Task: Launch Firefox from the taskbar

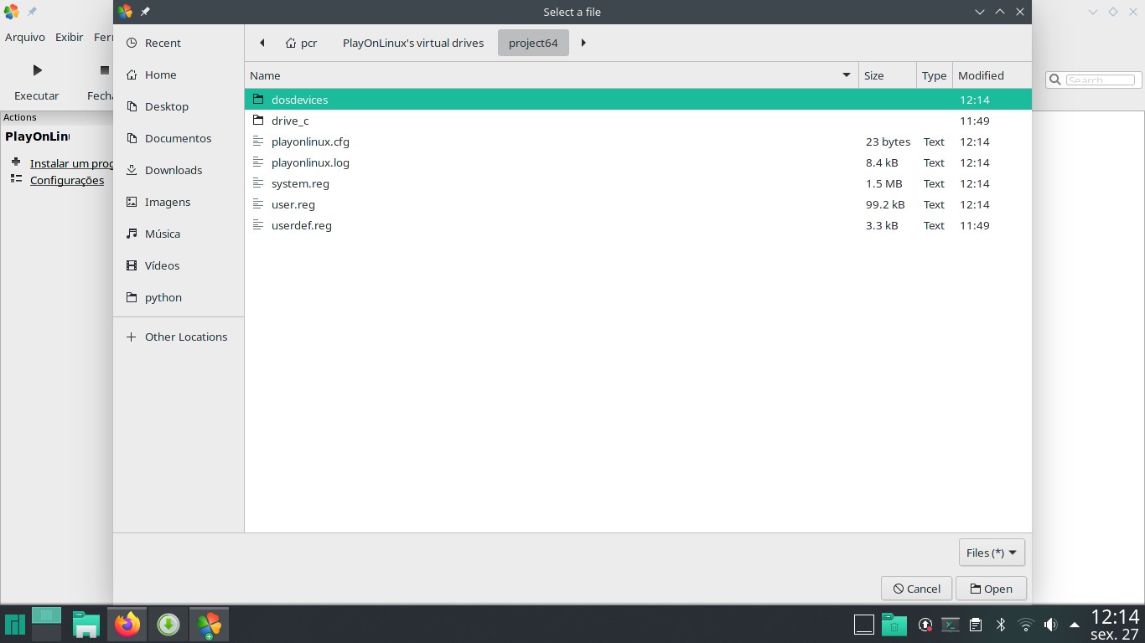Action: coord(127,625)
